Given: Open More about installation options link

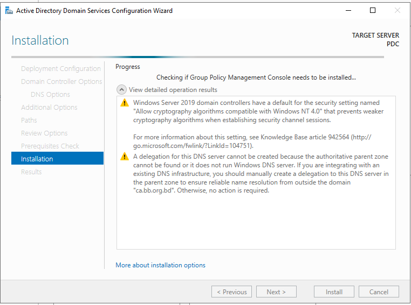Looking at the screenshot, I should coord(160,265).
